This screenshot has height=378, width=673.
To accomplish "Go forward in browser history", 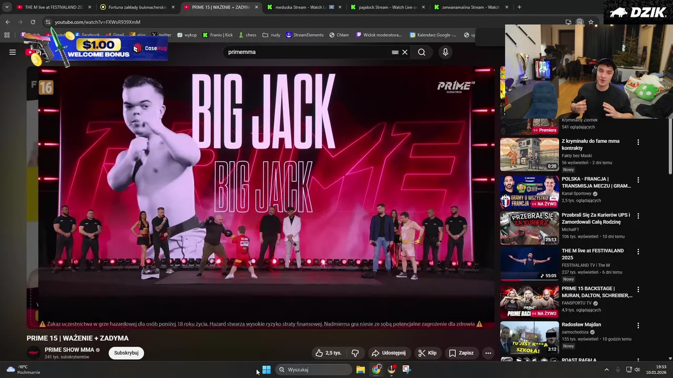I will click(20, 22).
